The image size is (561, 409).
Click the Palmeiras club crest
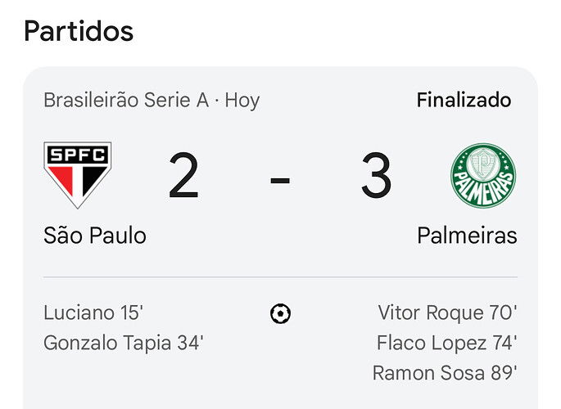(x=483, y=176)
